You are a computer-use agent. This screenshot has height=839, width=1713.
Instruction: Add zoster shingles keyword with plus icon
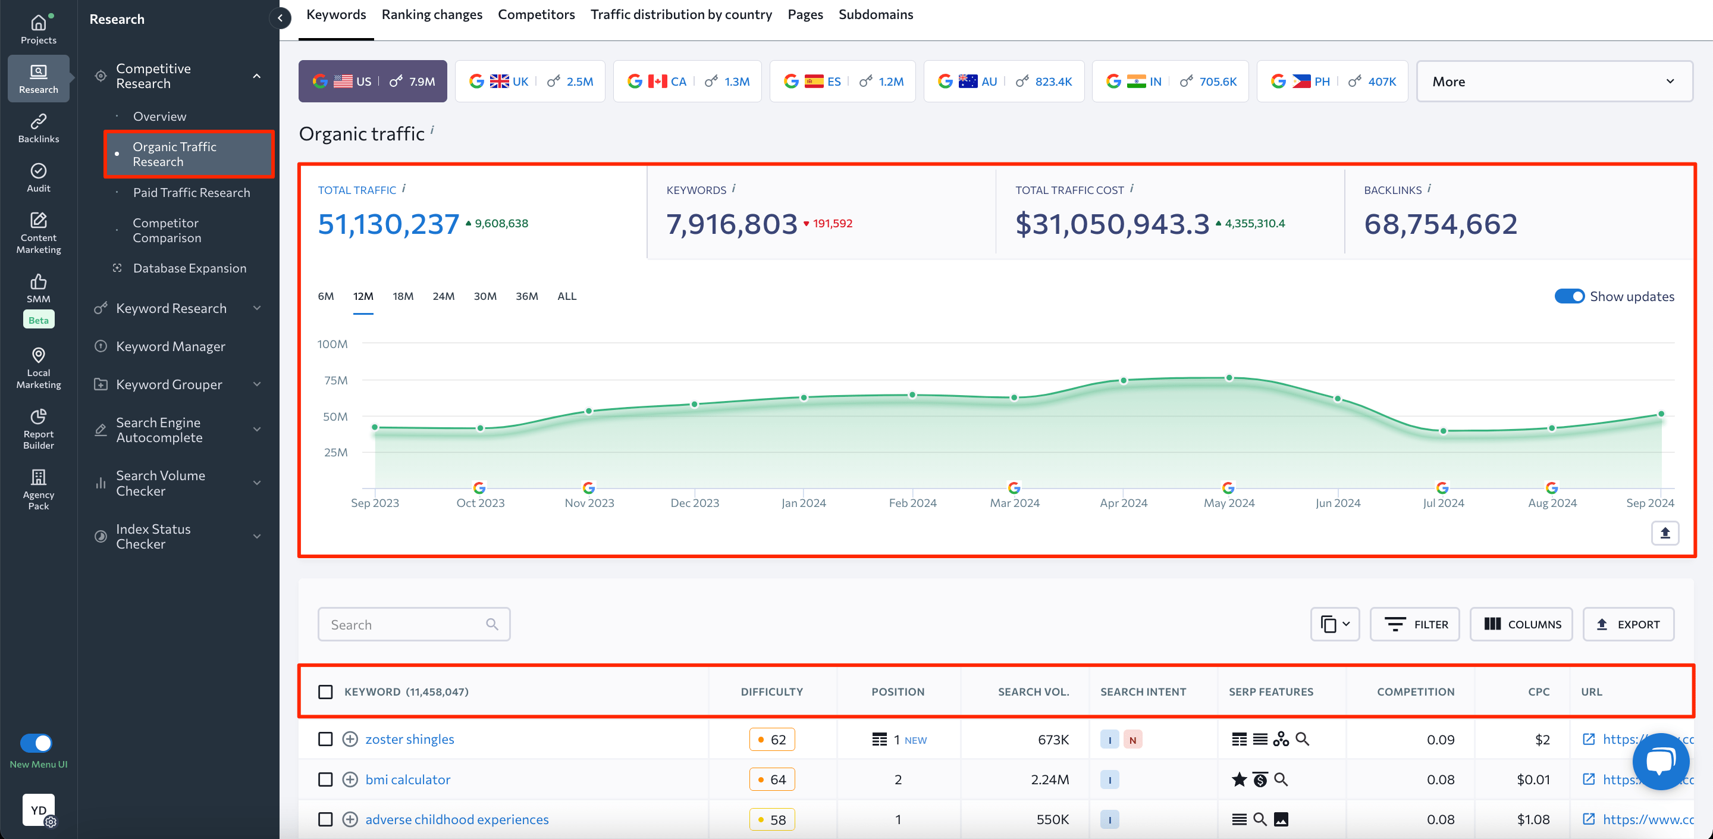click(x=350, y=738)
